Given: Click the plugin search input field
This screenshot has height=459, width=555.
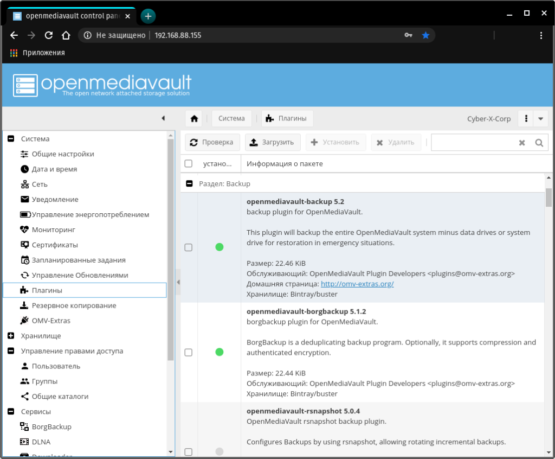Looking at the screenshot, I should pyautogui.click(x=473, y=143).
